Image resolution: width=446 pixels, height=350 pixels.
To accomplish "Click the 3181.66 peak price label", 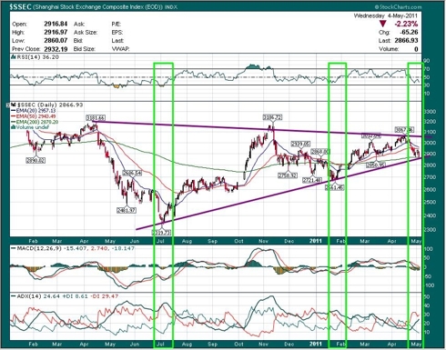I will coord(96,118).
